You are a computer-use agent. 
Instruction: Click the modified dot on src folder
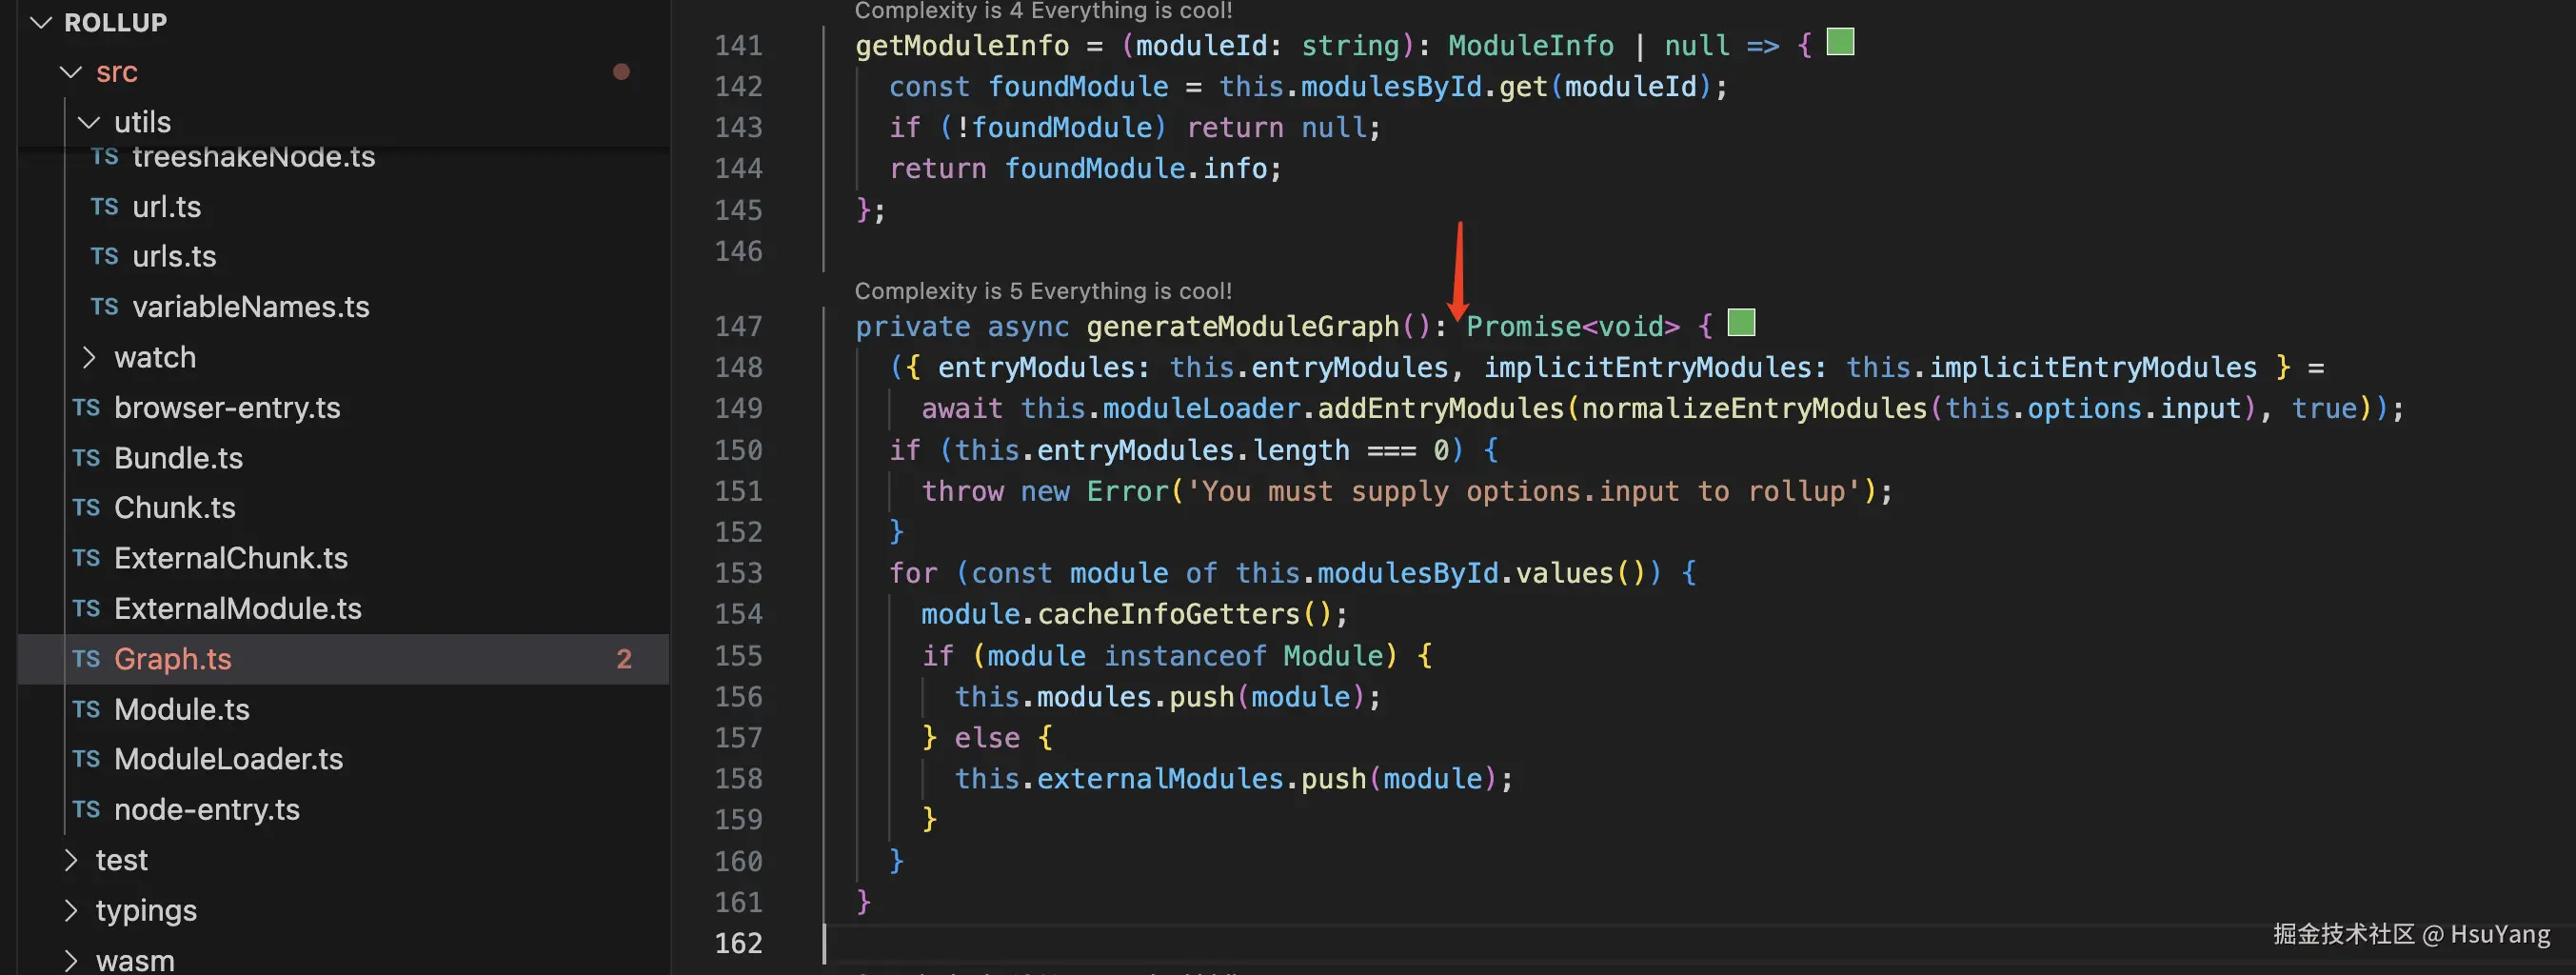(x=621, y=72)
